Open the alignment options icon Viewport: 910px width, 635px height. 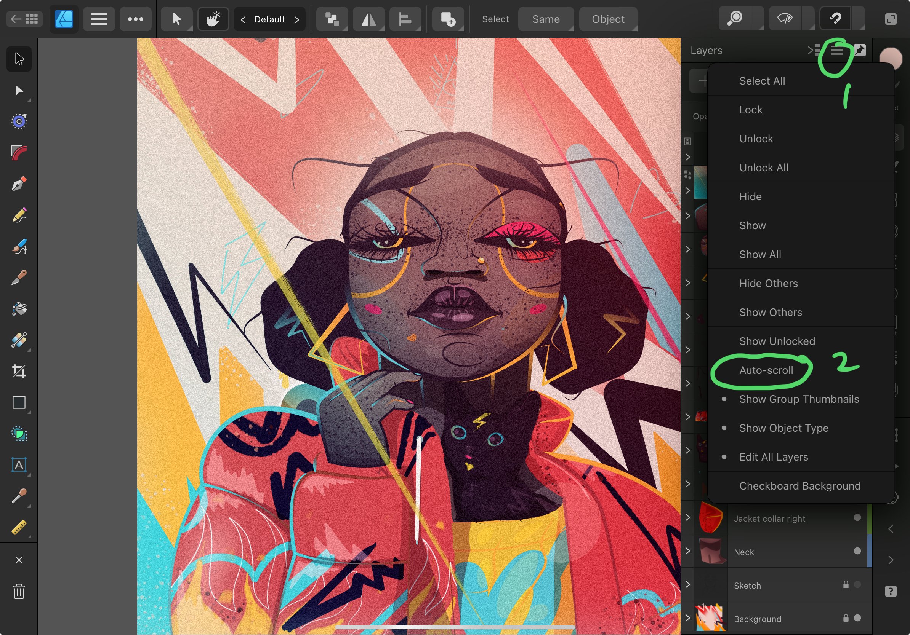point(405,19)
